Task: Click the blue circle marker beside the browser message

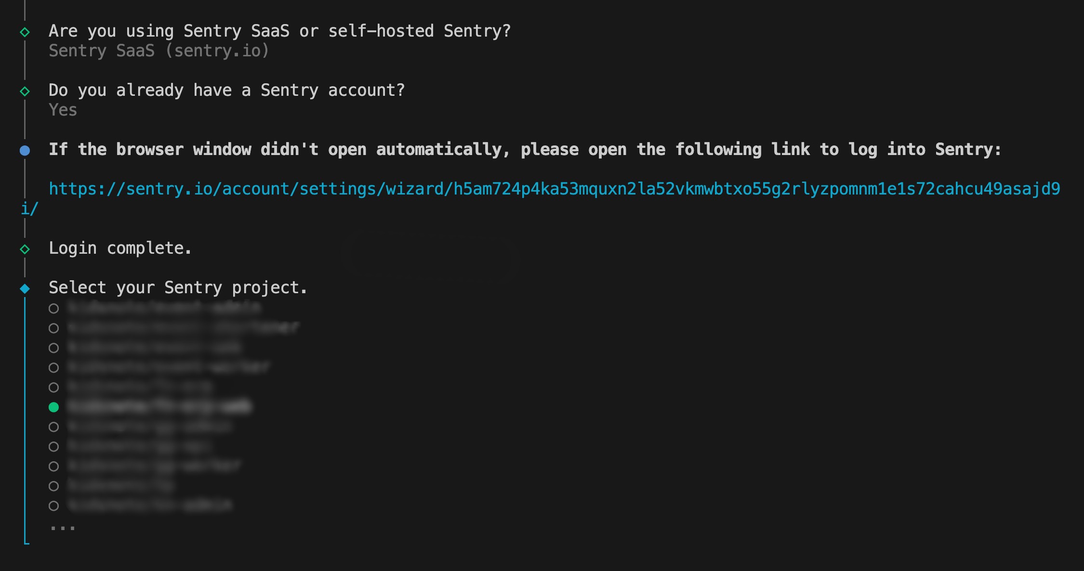Action: (x=25, y=151)
